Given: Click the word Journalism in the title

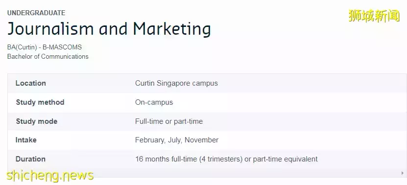Looking at the screenshot, I should pyautogui.click(x=50, y=28).
